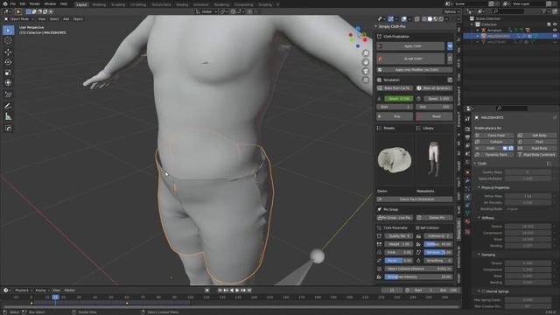Expand the Armature item in outliner
560x315 pixels.
click(478, 31)
